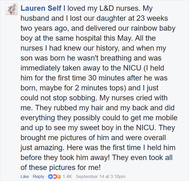The width and height of the screenshot is (189, 181).
Task: Click the text "23 weeks" in the comment
Action: (x=152, y=18)
